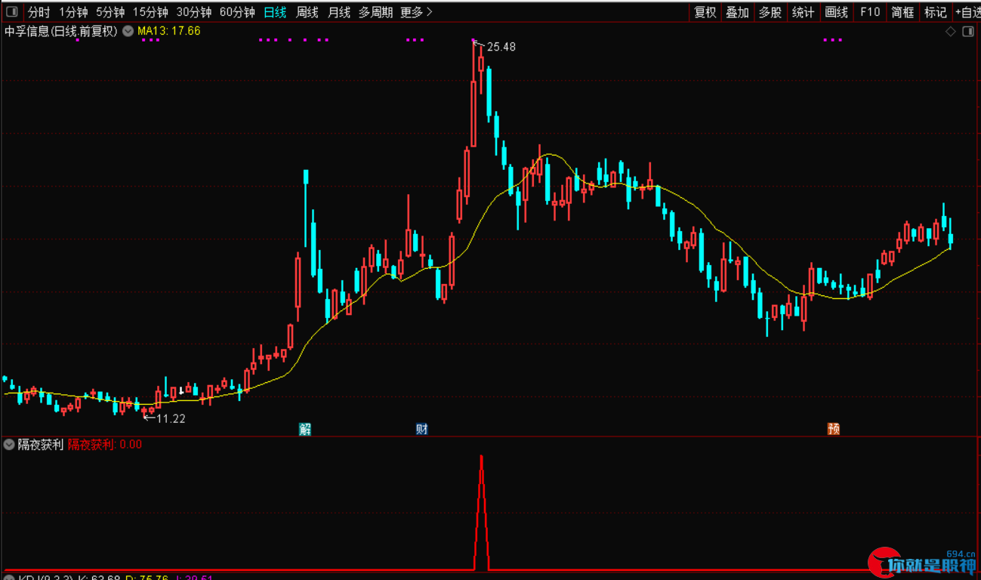
Task: Click the 标记 mark button
Action: point(935,12)
